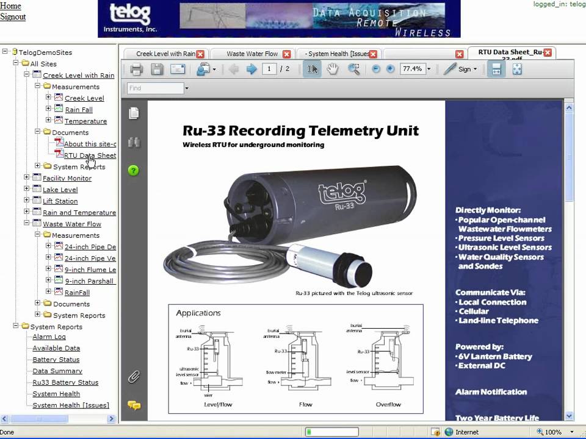Expand the Lift Station site
Image resolution: width=586 pixels, height=439 pixels.
pyautogui.click(x=26, y=200)
